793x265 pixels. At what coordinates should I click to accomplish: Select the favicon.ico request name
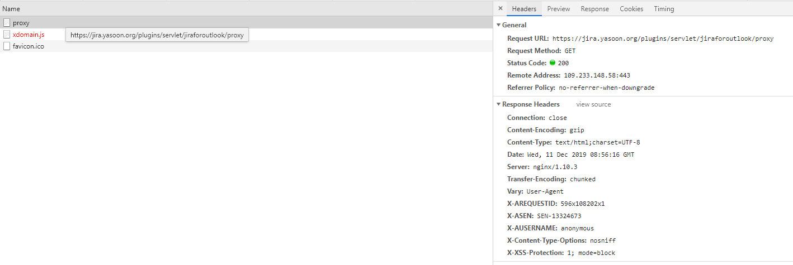[29, 46]
